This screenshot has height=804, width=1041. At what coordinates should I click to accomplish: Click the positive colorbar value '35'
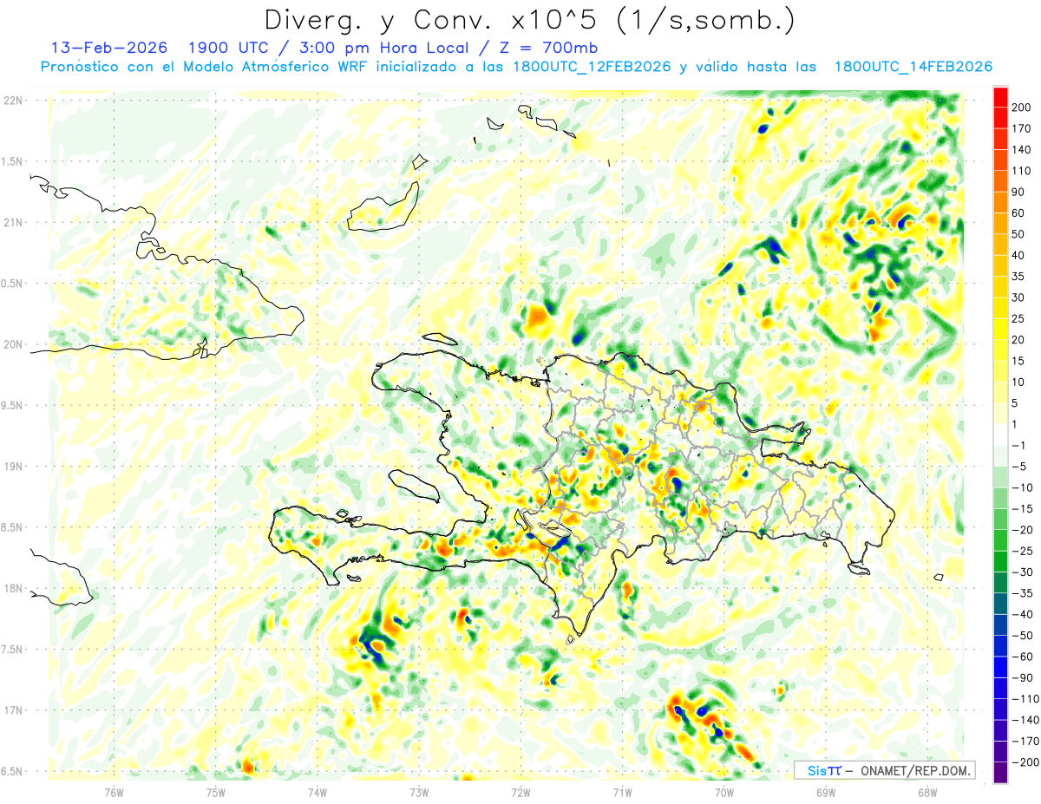coord(1018,277)
